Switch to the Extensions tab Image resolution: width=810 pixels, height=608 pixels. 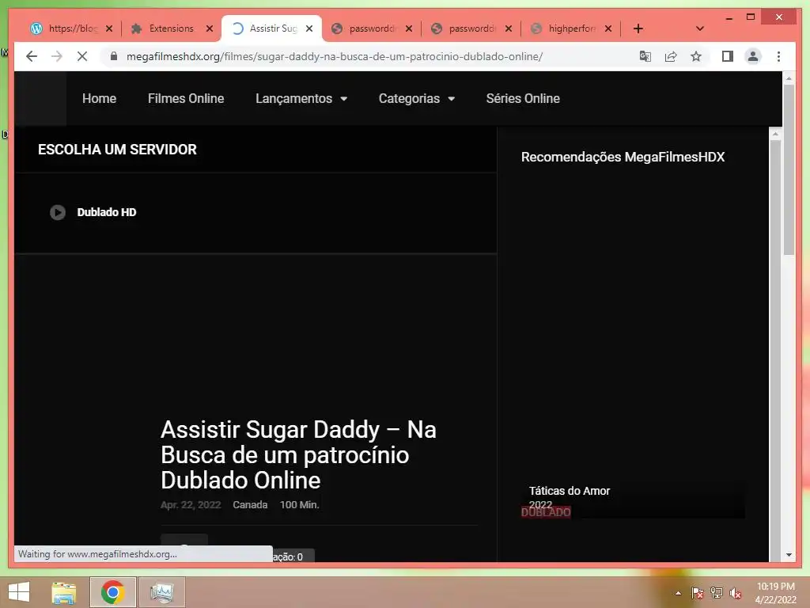coord(171,28)
